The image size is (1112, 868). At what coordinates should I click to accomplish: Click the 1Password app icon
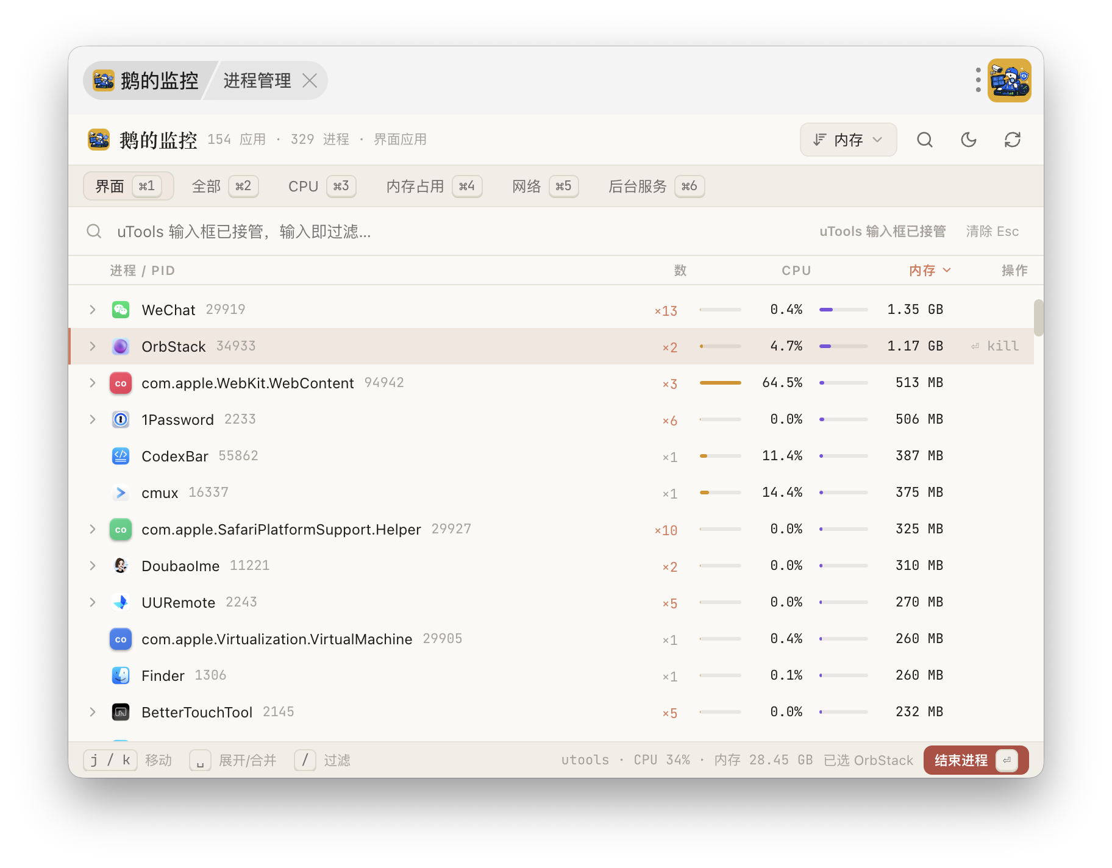(121, 419)
